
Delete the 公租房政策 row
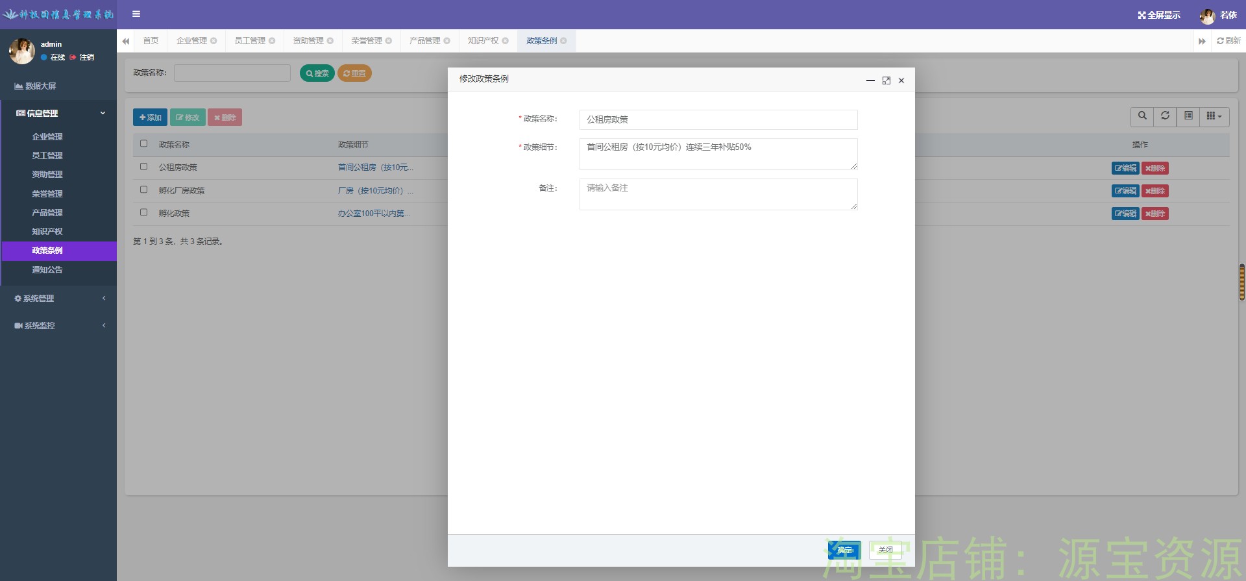[1155, 168]
